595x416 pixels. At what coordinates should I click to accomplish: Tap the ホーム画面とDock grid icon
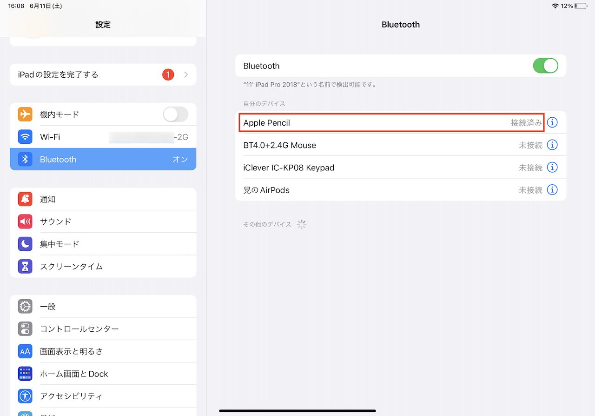click(x=25, y=374)
